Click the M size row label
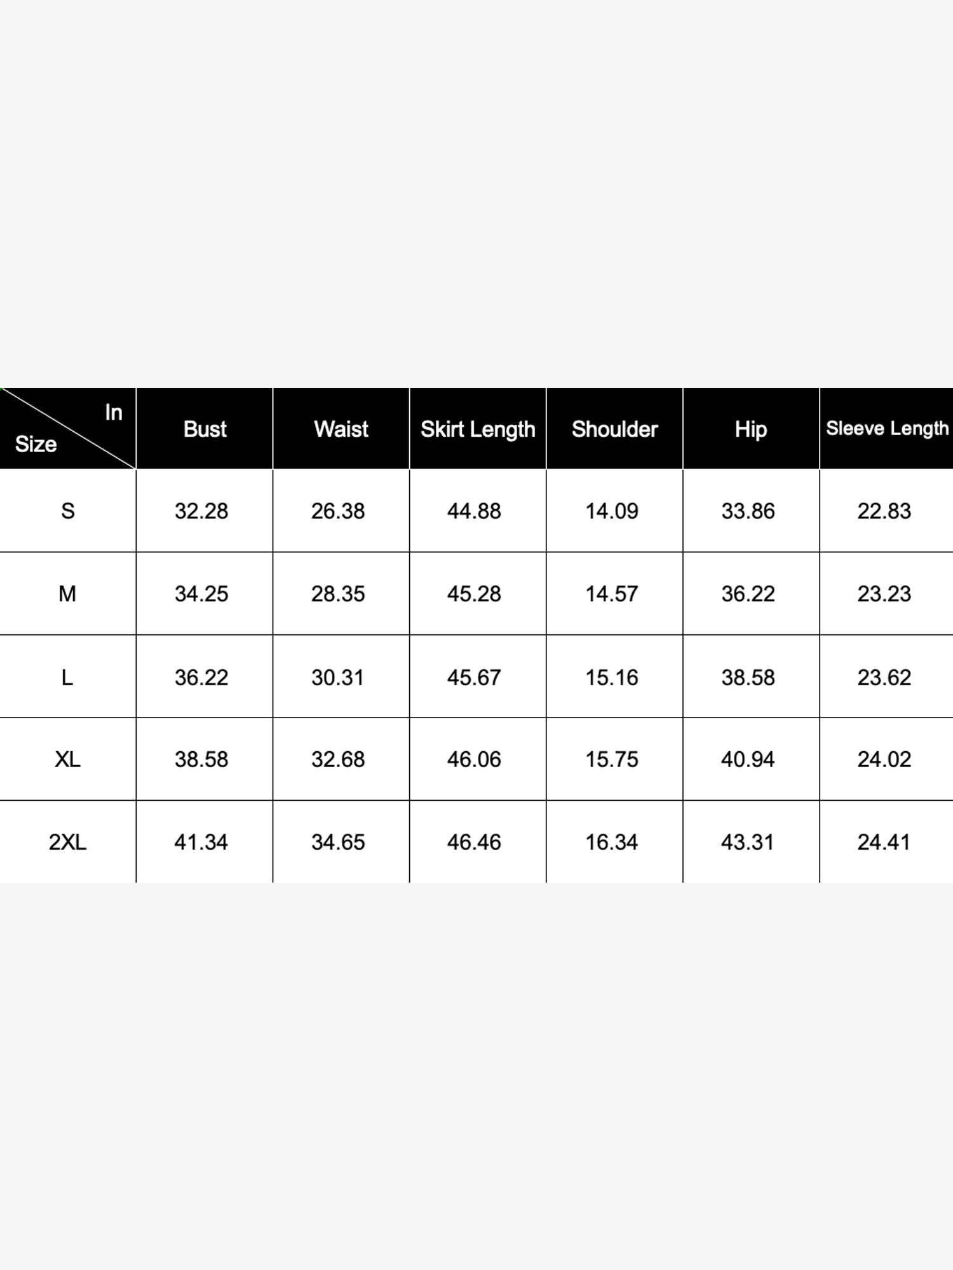The height and width of the screenshot is (1270, 953). [x=68, y=594]
